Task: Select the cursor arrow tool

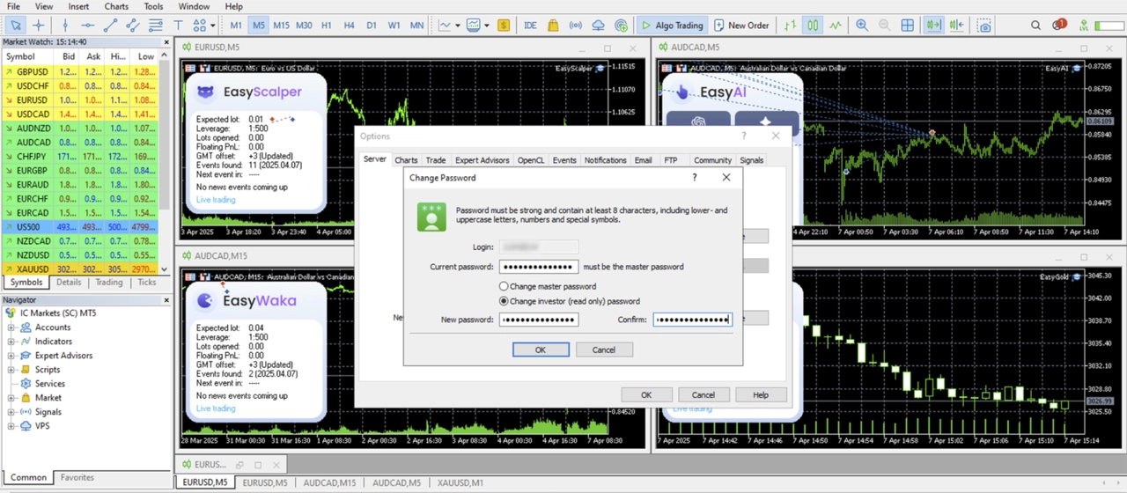Action: click(16, 26)
